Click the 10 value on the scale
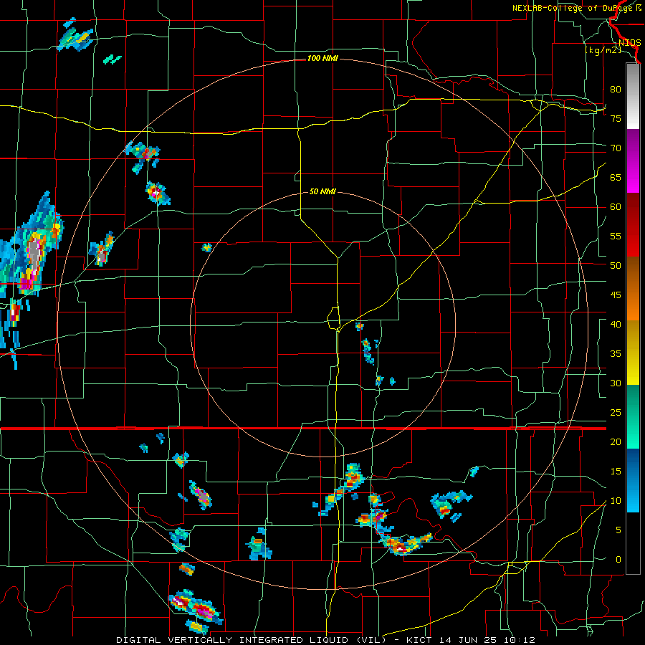 [616, 501]
